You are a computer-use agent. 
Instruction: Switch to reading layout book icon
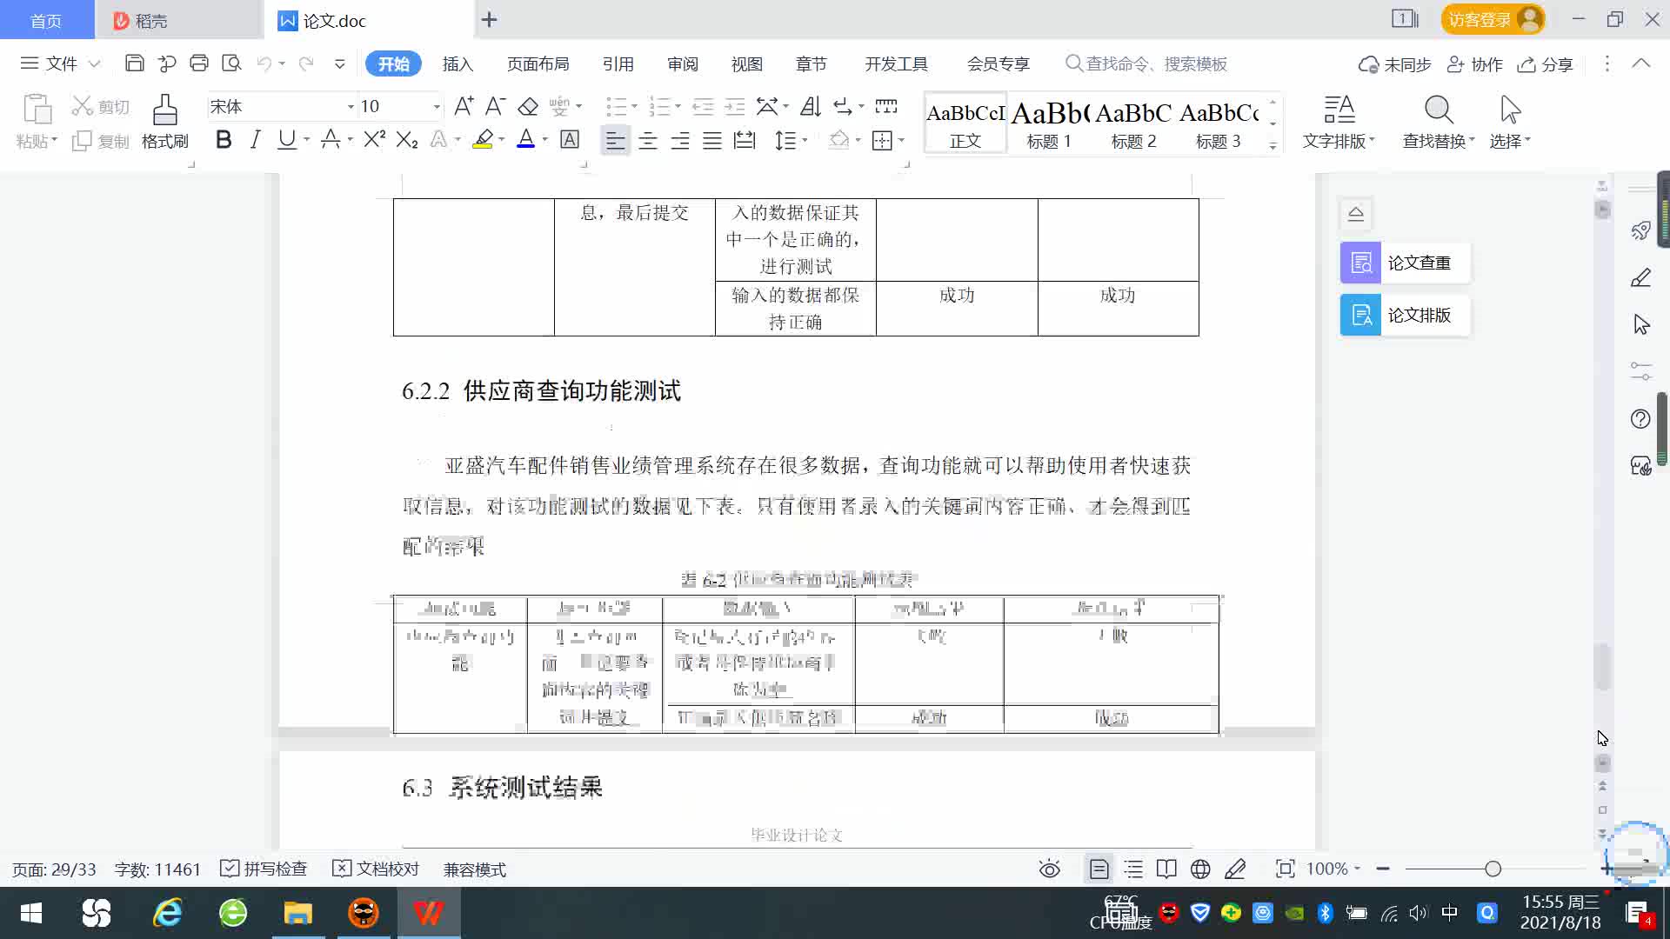click(1166, 869)
